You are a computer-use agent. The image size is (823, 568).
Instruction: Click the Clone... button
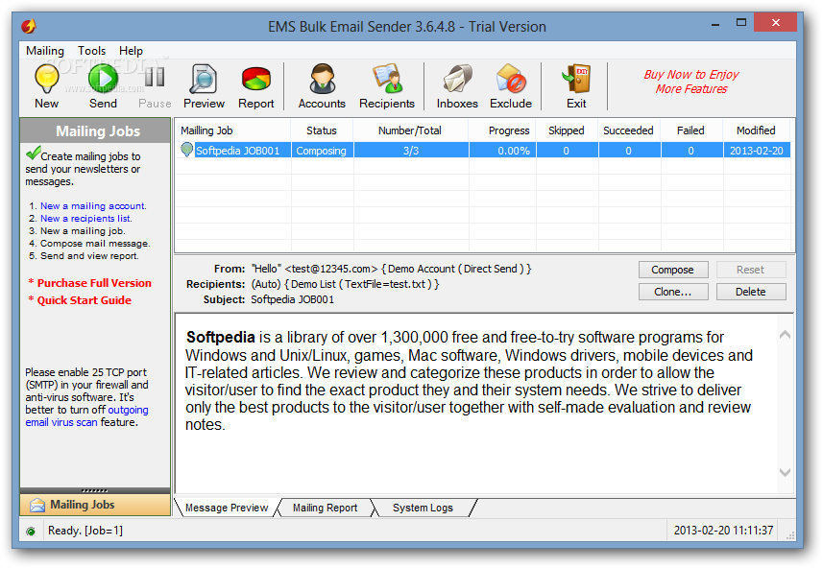pos(673,292)
